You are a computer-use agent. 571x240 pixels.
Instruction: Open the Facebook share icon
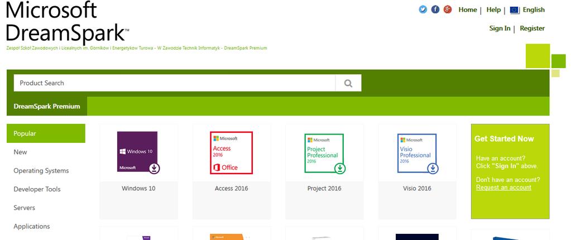click(x=435, y=9)
